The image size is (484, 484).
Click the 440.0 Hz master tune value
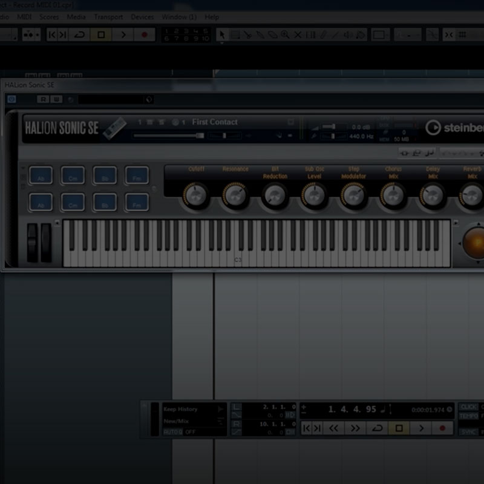(x=361, y=136)
